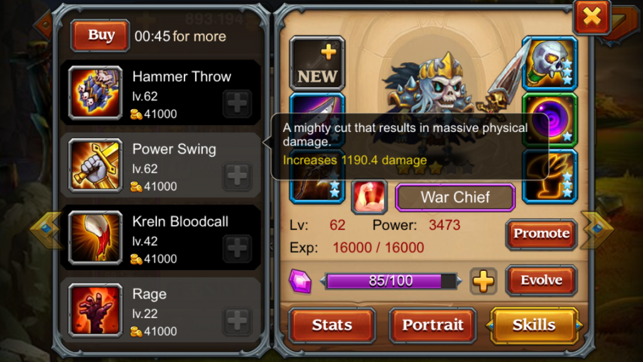Viewport: 643px width, 362px height.
Task: Select the skull helmet equipment slot
Action: coord(549,63)
